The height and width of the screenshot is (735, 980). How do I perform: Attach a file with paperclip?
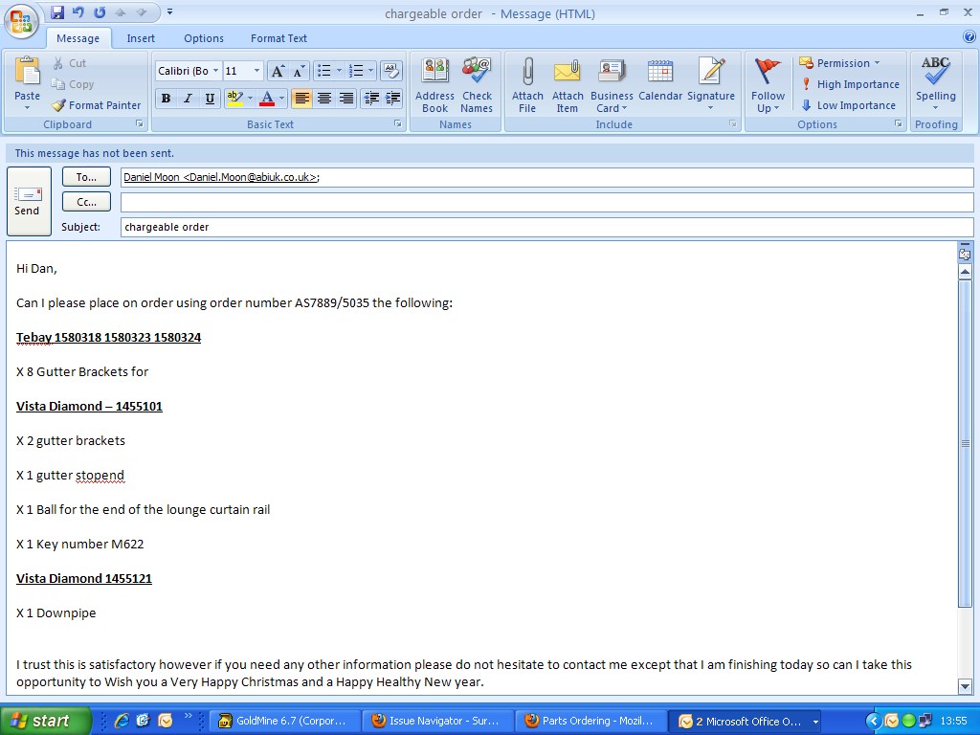click(x=527, y=85)
